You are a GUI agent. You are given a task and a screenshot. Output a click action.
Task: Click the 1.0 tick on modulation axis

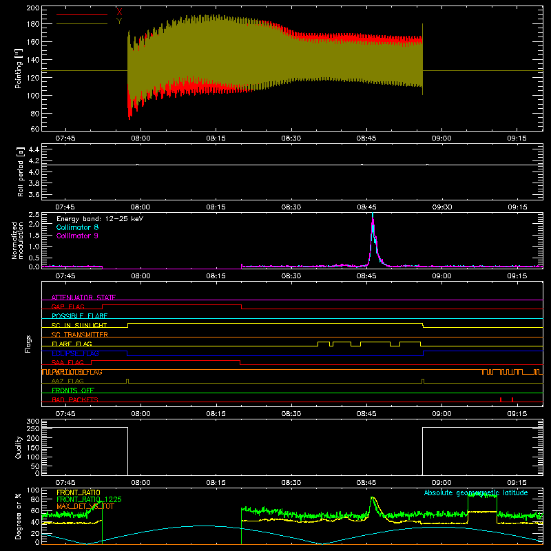point(34,247)
